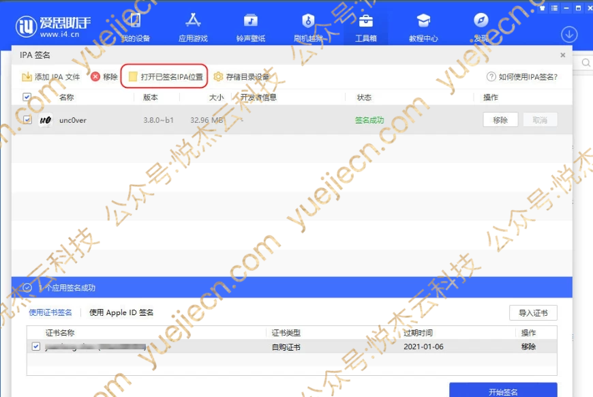Click the search magnifier icon
Screen dimensions: 593x397
click(586, 61)
